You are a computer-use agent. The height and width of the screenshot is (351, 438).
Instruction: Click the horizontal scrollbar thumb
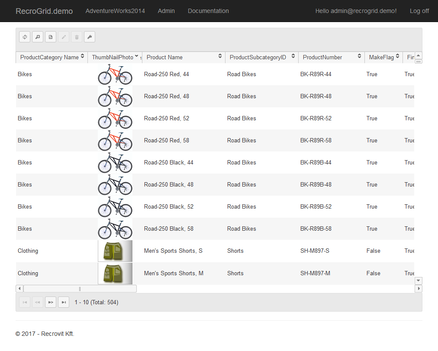(x=80, y=289)
